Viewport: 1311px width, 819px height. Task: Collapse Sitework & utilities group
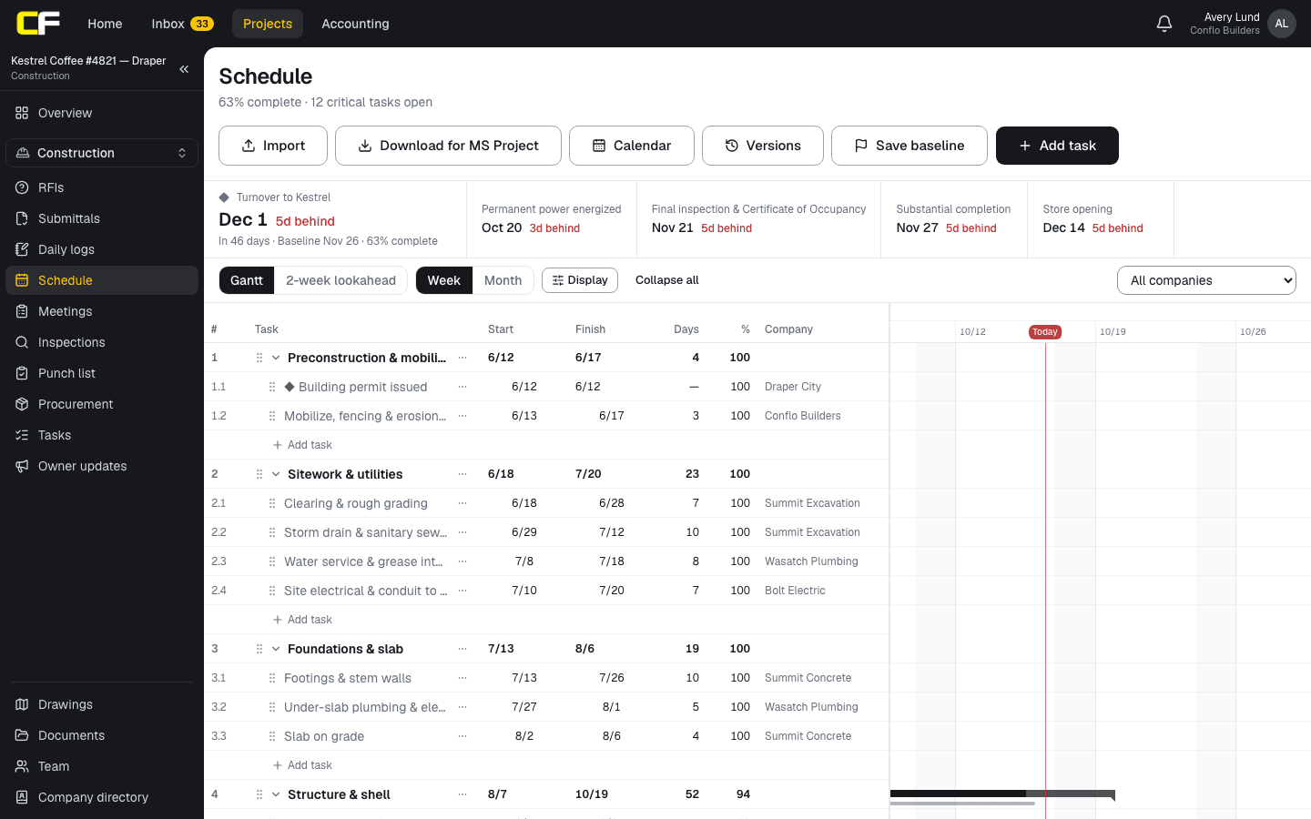point(276,474)
